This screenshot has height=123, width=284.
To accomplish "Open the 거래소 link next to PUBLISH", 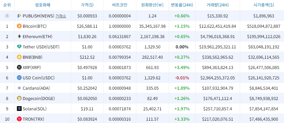I will [x=61, y=16].
